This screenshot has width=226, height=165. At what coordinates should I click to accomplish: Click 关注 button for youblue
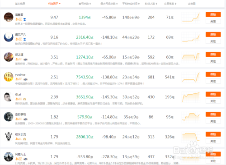pos(213,81)
